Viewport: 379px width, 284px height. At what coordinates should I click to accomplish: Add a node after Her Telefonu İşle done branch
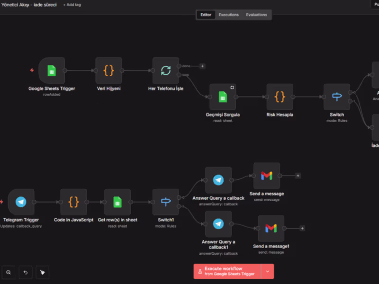203,66
